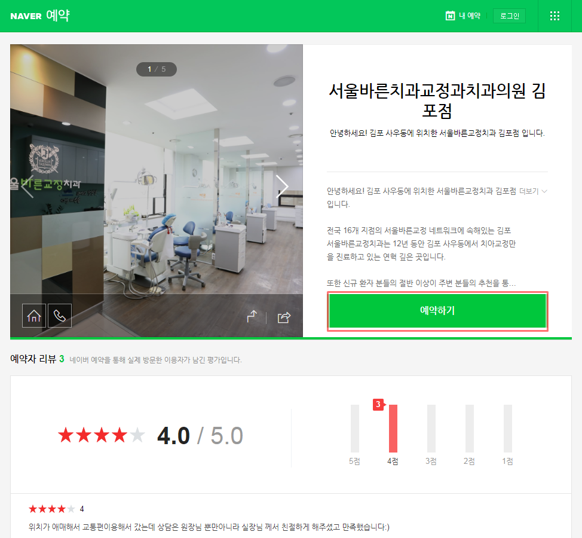Click the share icon on the photo
The image size is (582, 538).
coord(284,317)
